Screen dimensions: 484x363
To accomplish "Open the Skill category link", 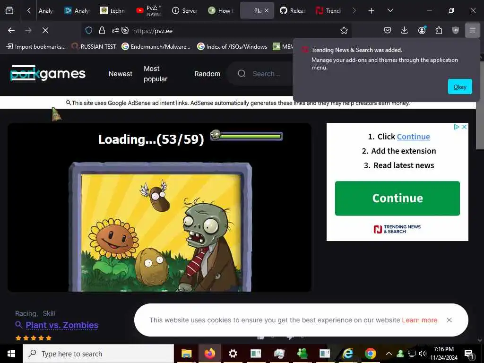I will pos(49,313).
